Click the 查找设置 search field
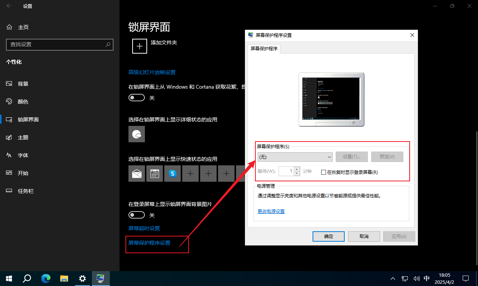The image size is (478, 286). point(60,44)
